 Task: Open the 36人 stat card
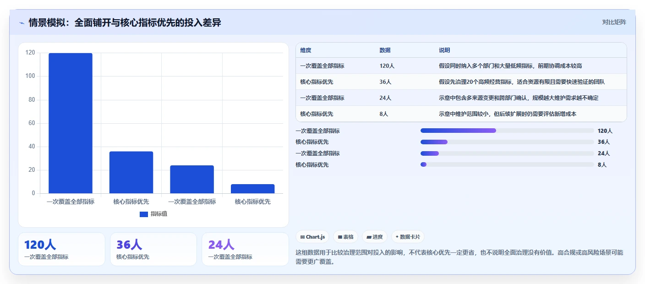153,249
